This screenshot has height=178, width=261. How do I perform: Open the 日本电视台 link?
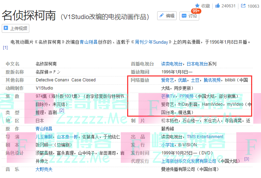[197, 64]
